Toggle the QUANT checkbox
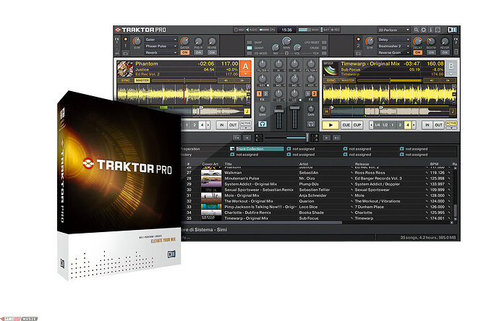The image size is (499, 321). coord(249,48)
